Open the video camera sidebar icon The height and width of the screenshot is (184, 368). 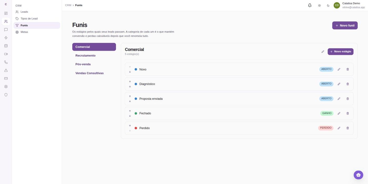click(6, 54)
